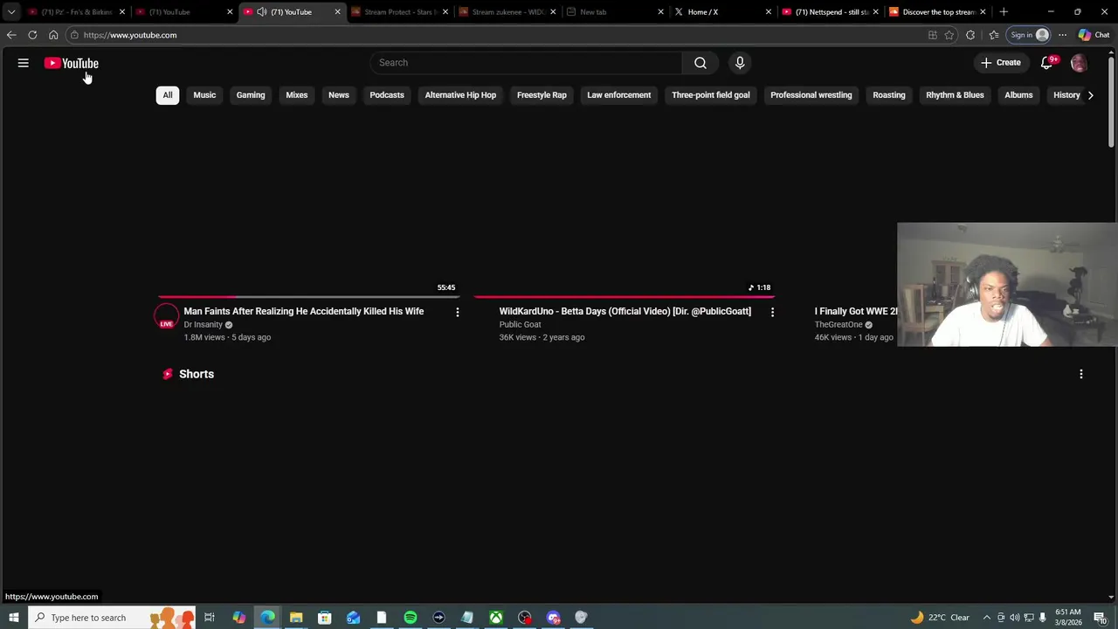The width and height of the screenshot is (1118, 629).
Task: Switch to Nettspend browser tab
Action: tap(830, 12)
